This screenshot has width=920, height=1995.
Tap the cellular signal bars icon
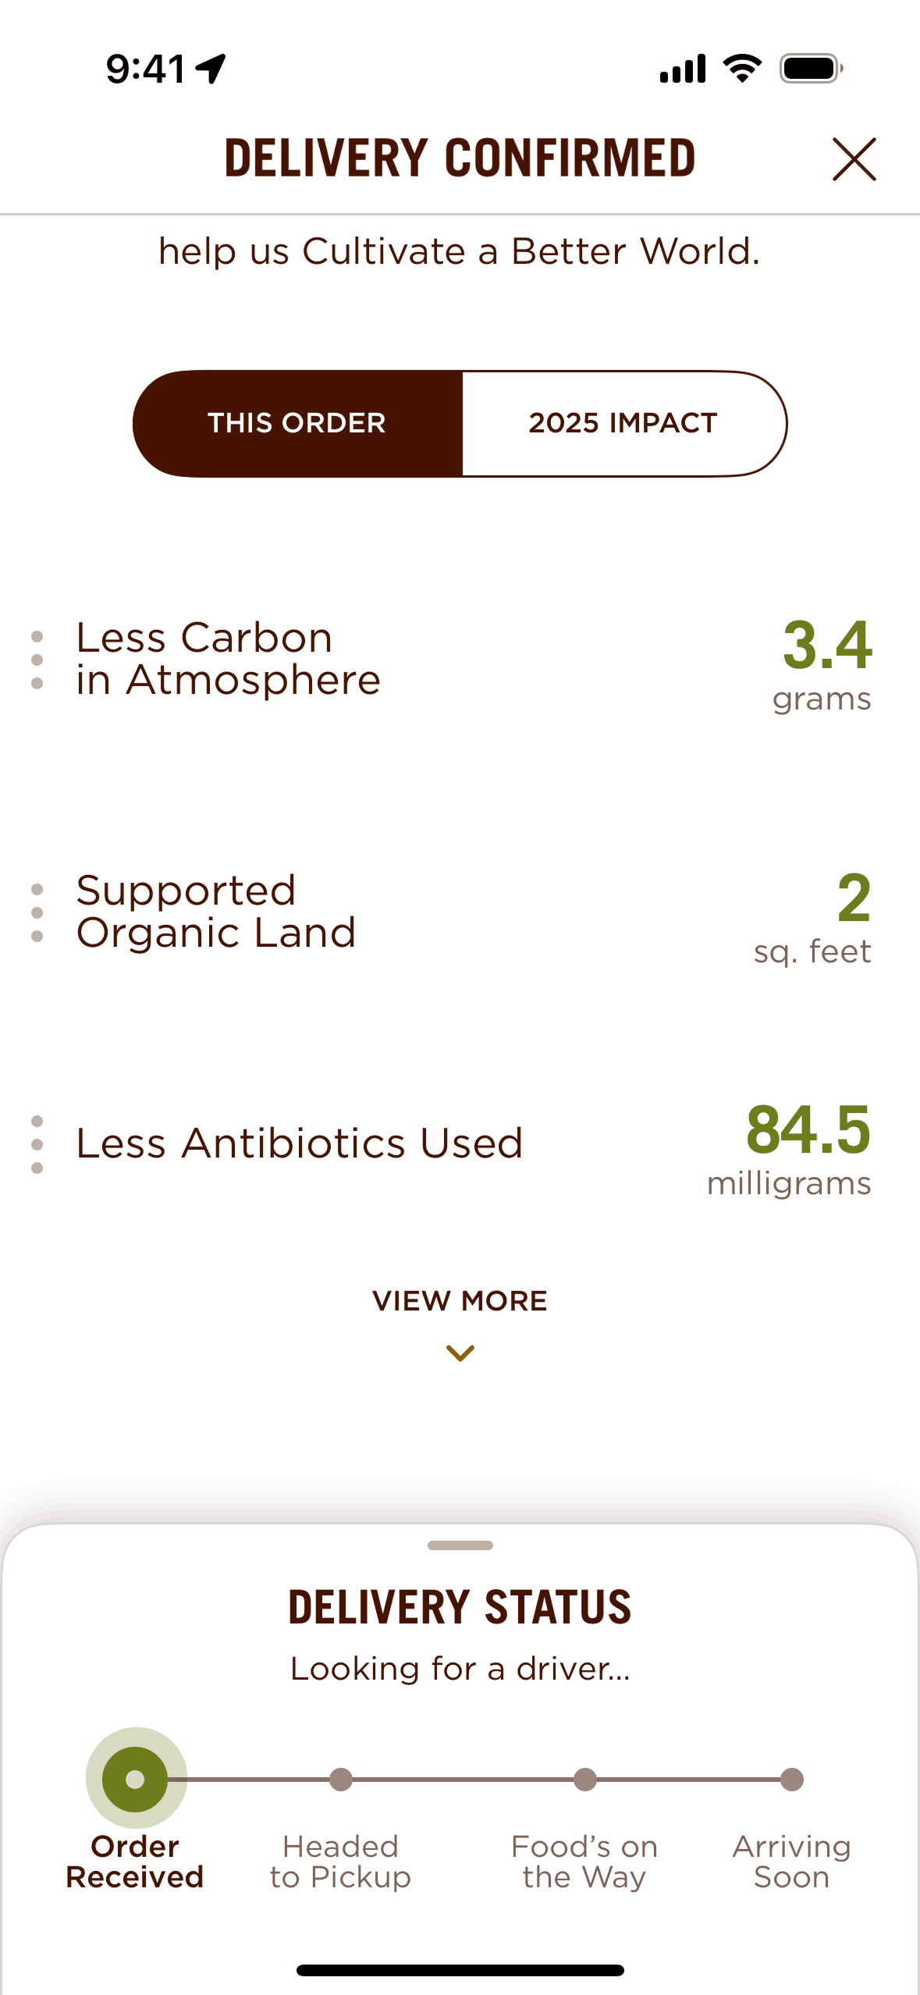tap(683, 69)
